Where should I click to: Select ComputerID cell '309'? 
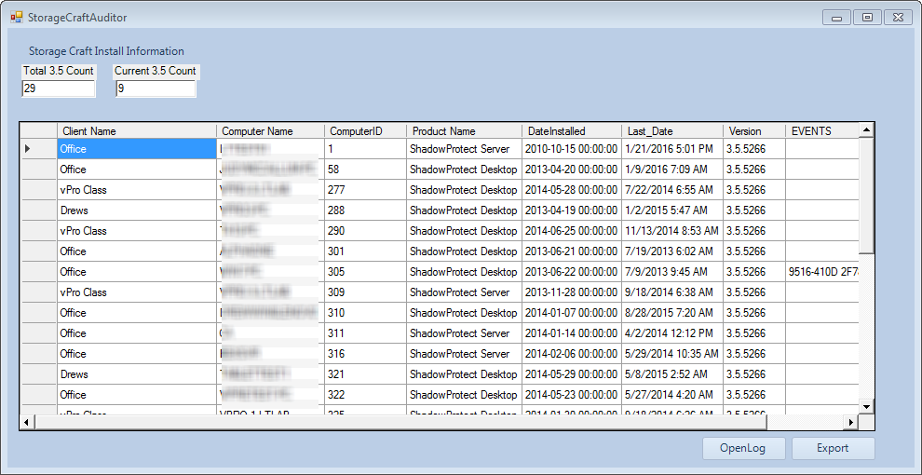(x=365, y=292)
